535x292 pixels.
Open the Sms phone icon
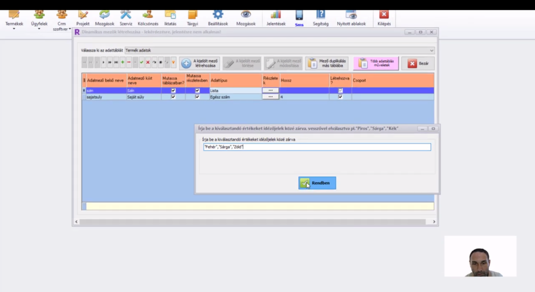click(x=299, y=16)
